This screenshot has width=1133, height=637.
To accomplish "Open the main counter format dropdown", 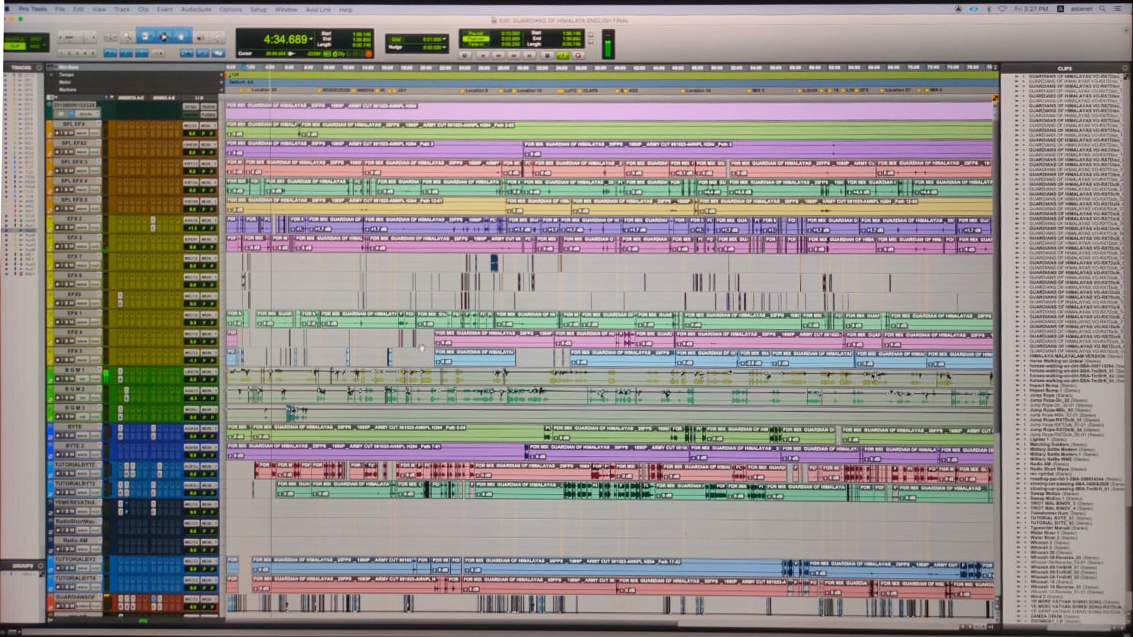I will tap(311, 39).
